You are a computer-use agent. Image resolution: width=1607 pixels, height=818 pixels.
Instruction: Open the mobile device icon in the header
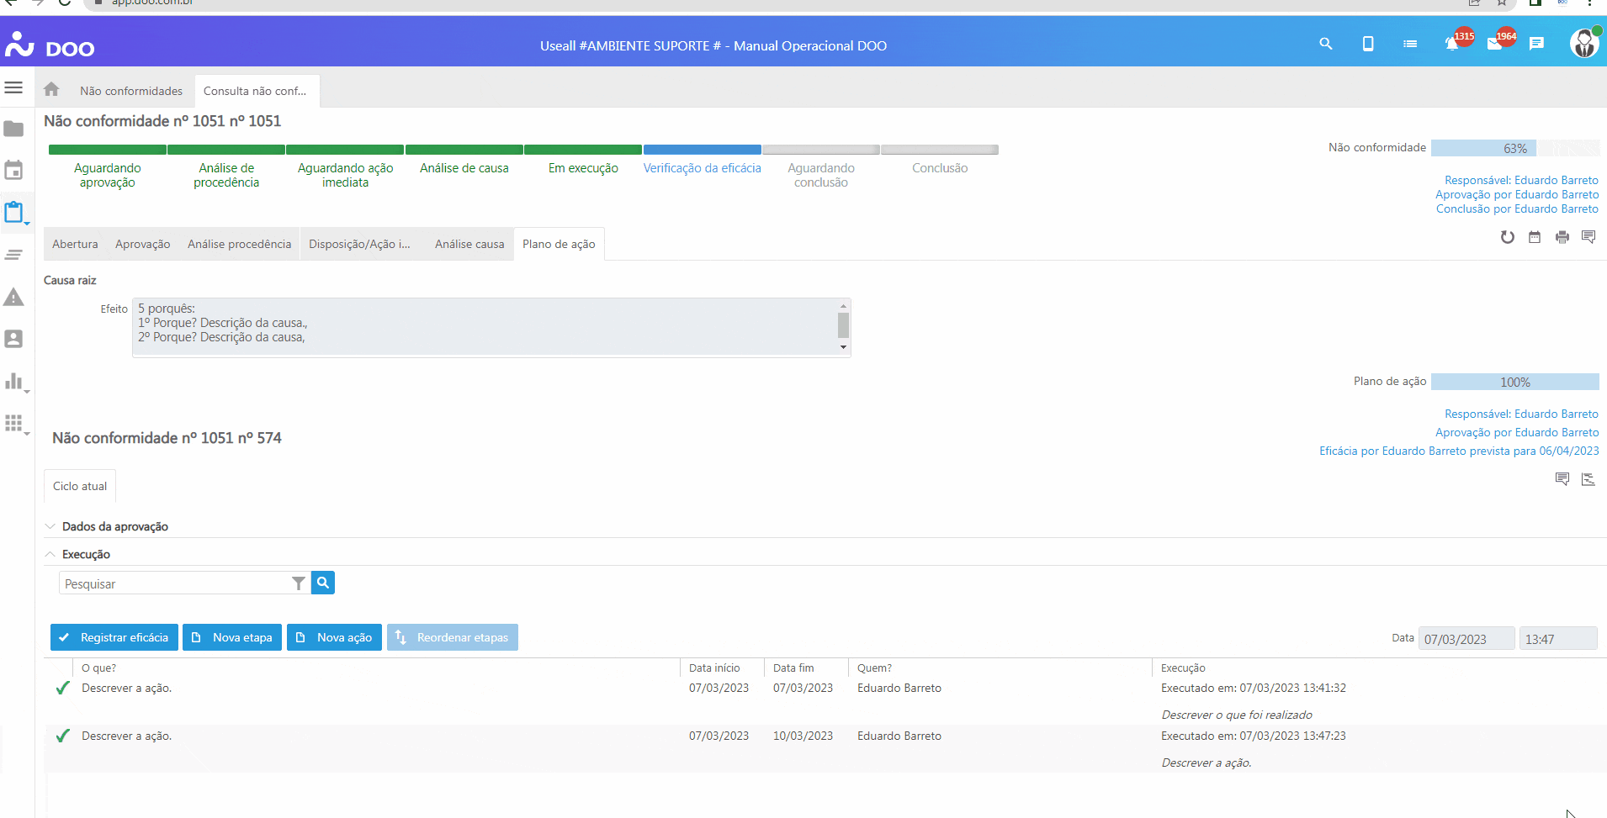[x=1368, y=44]
